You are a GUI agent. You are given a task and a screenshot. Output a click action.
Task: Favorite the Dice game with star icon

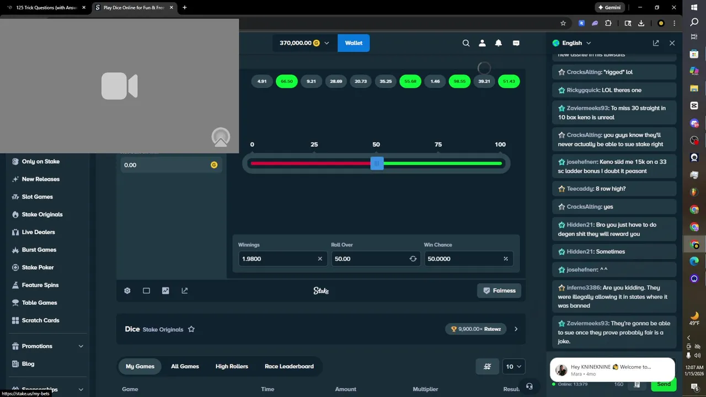point(191,329)
